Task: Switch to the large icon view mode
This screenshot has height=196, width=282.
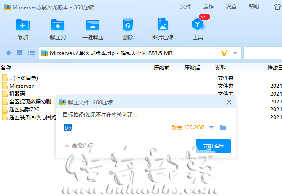Action: (20, 53)
